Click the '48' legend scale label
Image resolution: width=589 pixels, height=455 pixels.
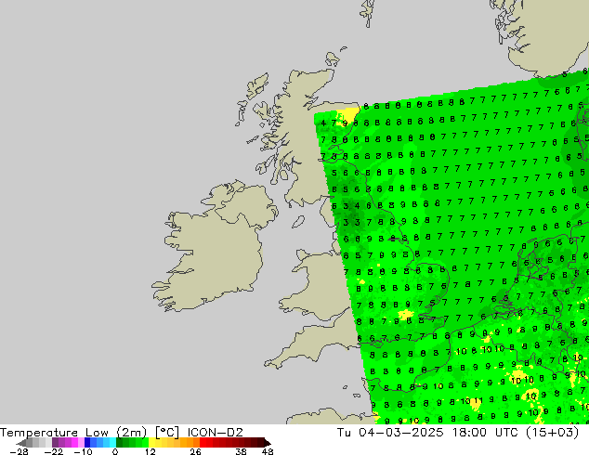pyautogui.click(x=268, y=451)
